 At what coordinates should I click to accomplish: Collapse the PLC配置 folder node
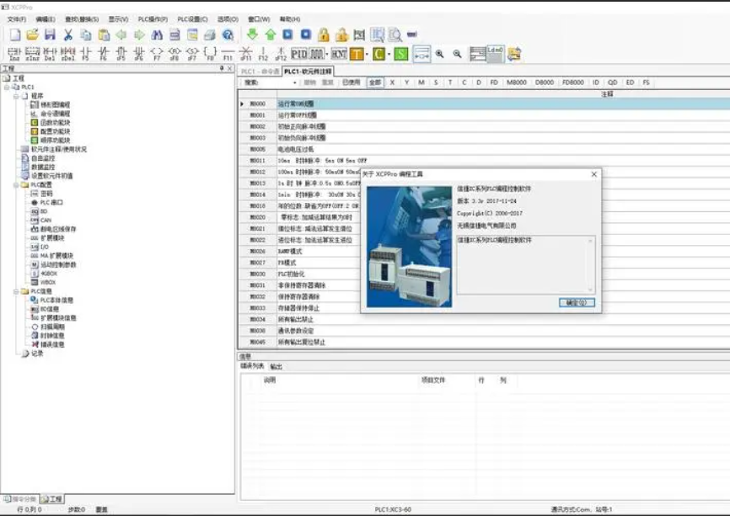point(16,185)
